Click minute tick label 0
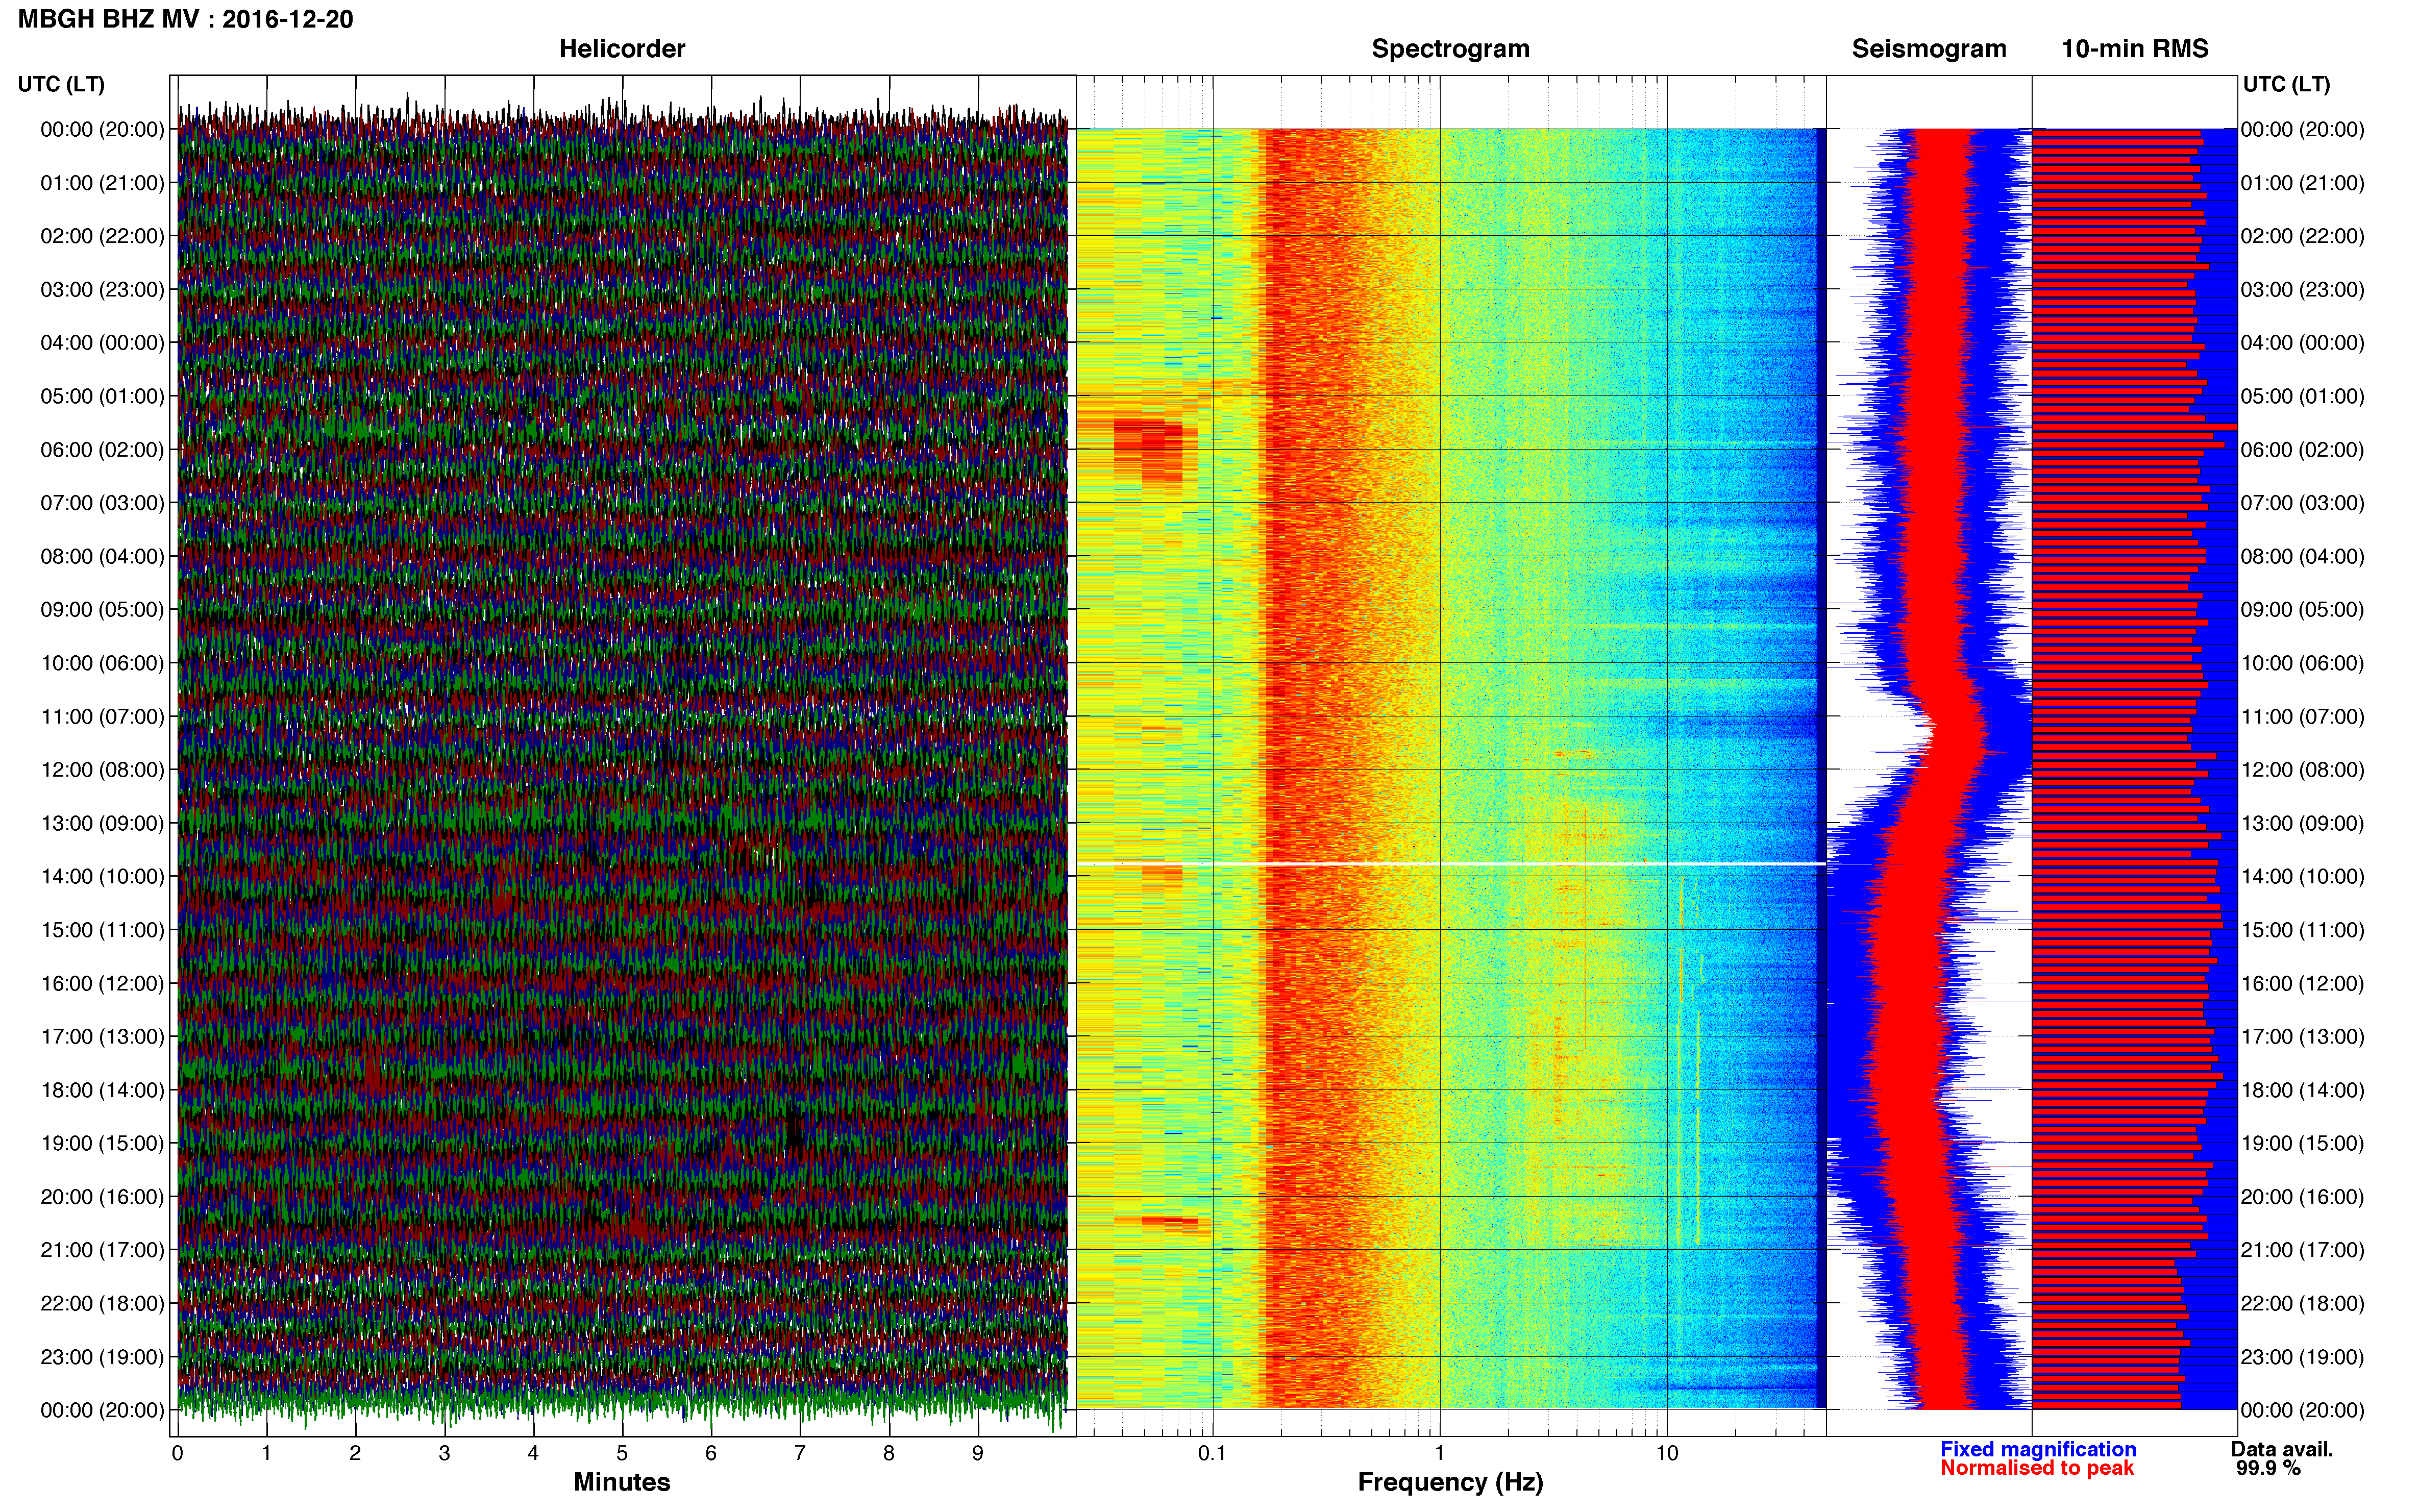 tap(177, 1453)
